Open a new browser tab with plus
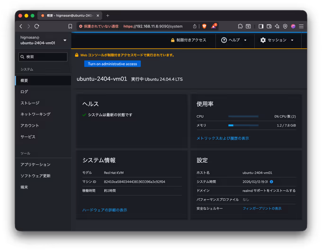This screenshot has height=251, width=322. (x=107, y=16)
